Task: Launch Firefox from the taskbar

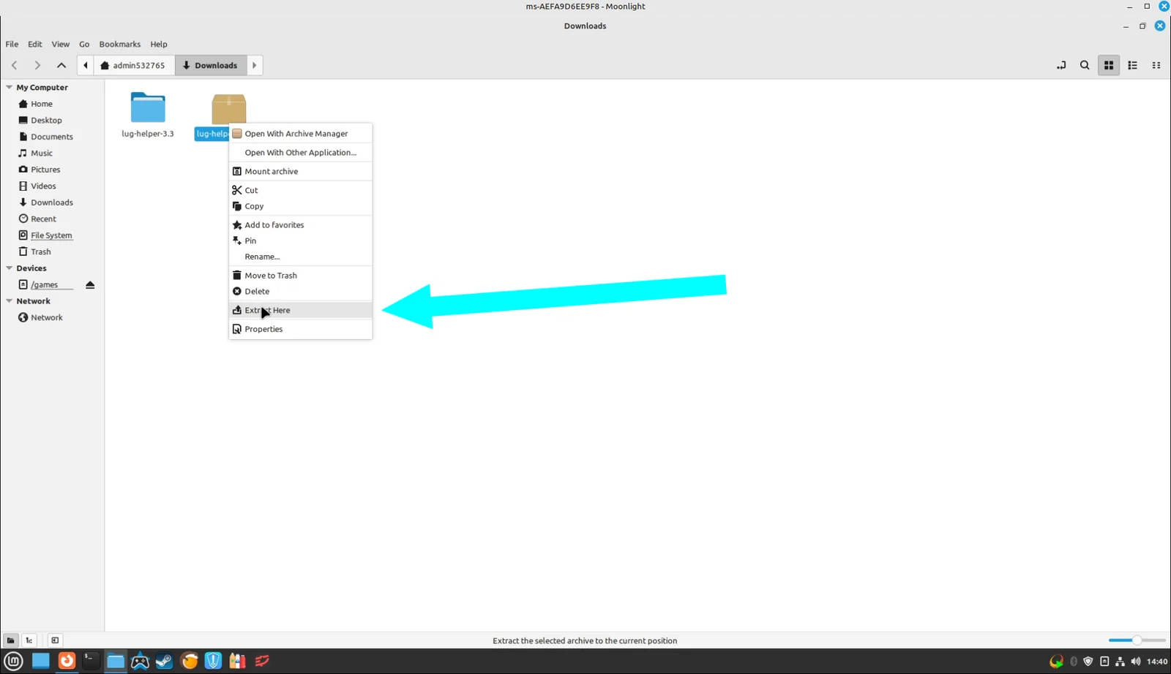Action: tap(67, 661)
